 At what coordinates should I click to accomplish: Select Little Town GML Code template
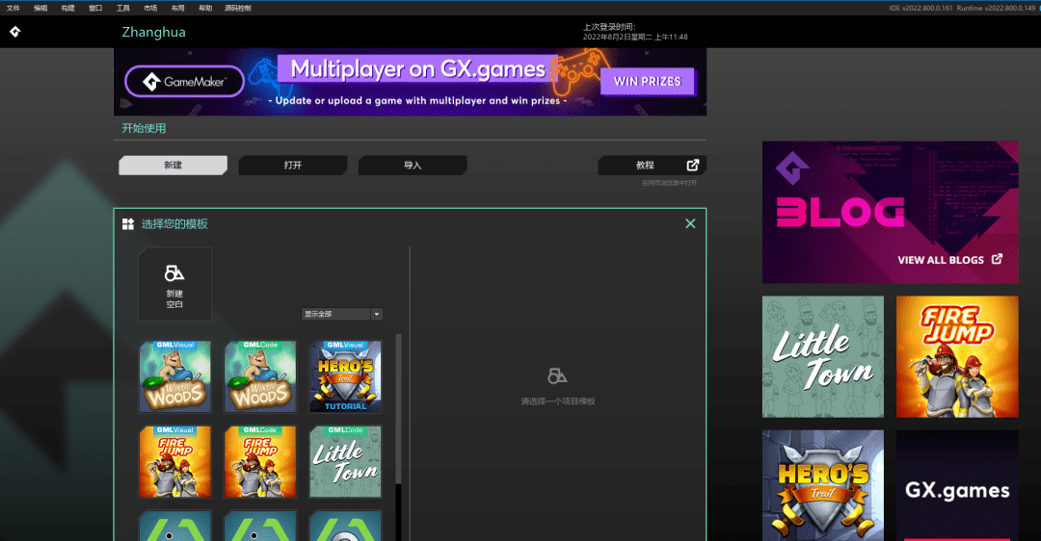click(345, 461)
